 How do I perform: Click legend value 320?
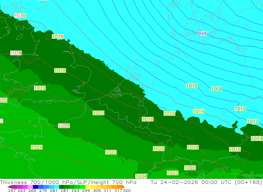coord(127,190)
